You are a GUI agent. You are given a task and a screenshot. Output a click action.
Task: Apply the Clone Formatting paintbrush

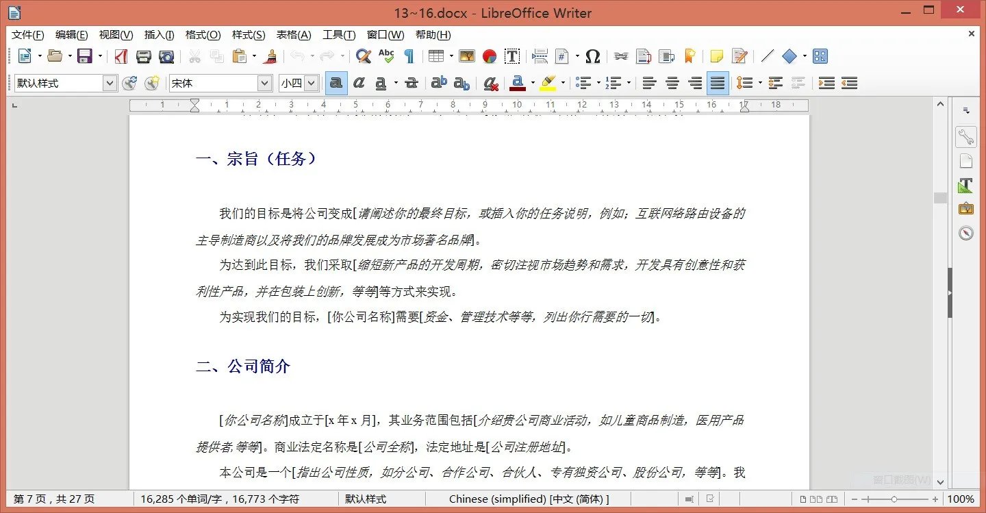270,56
